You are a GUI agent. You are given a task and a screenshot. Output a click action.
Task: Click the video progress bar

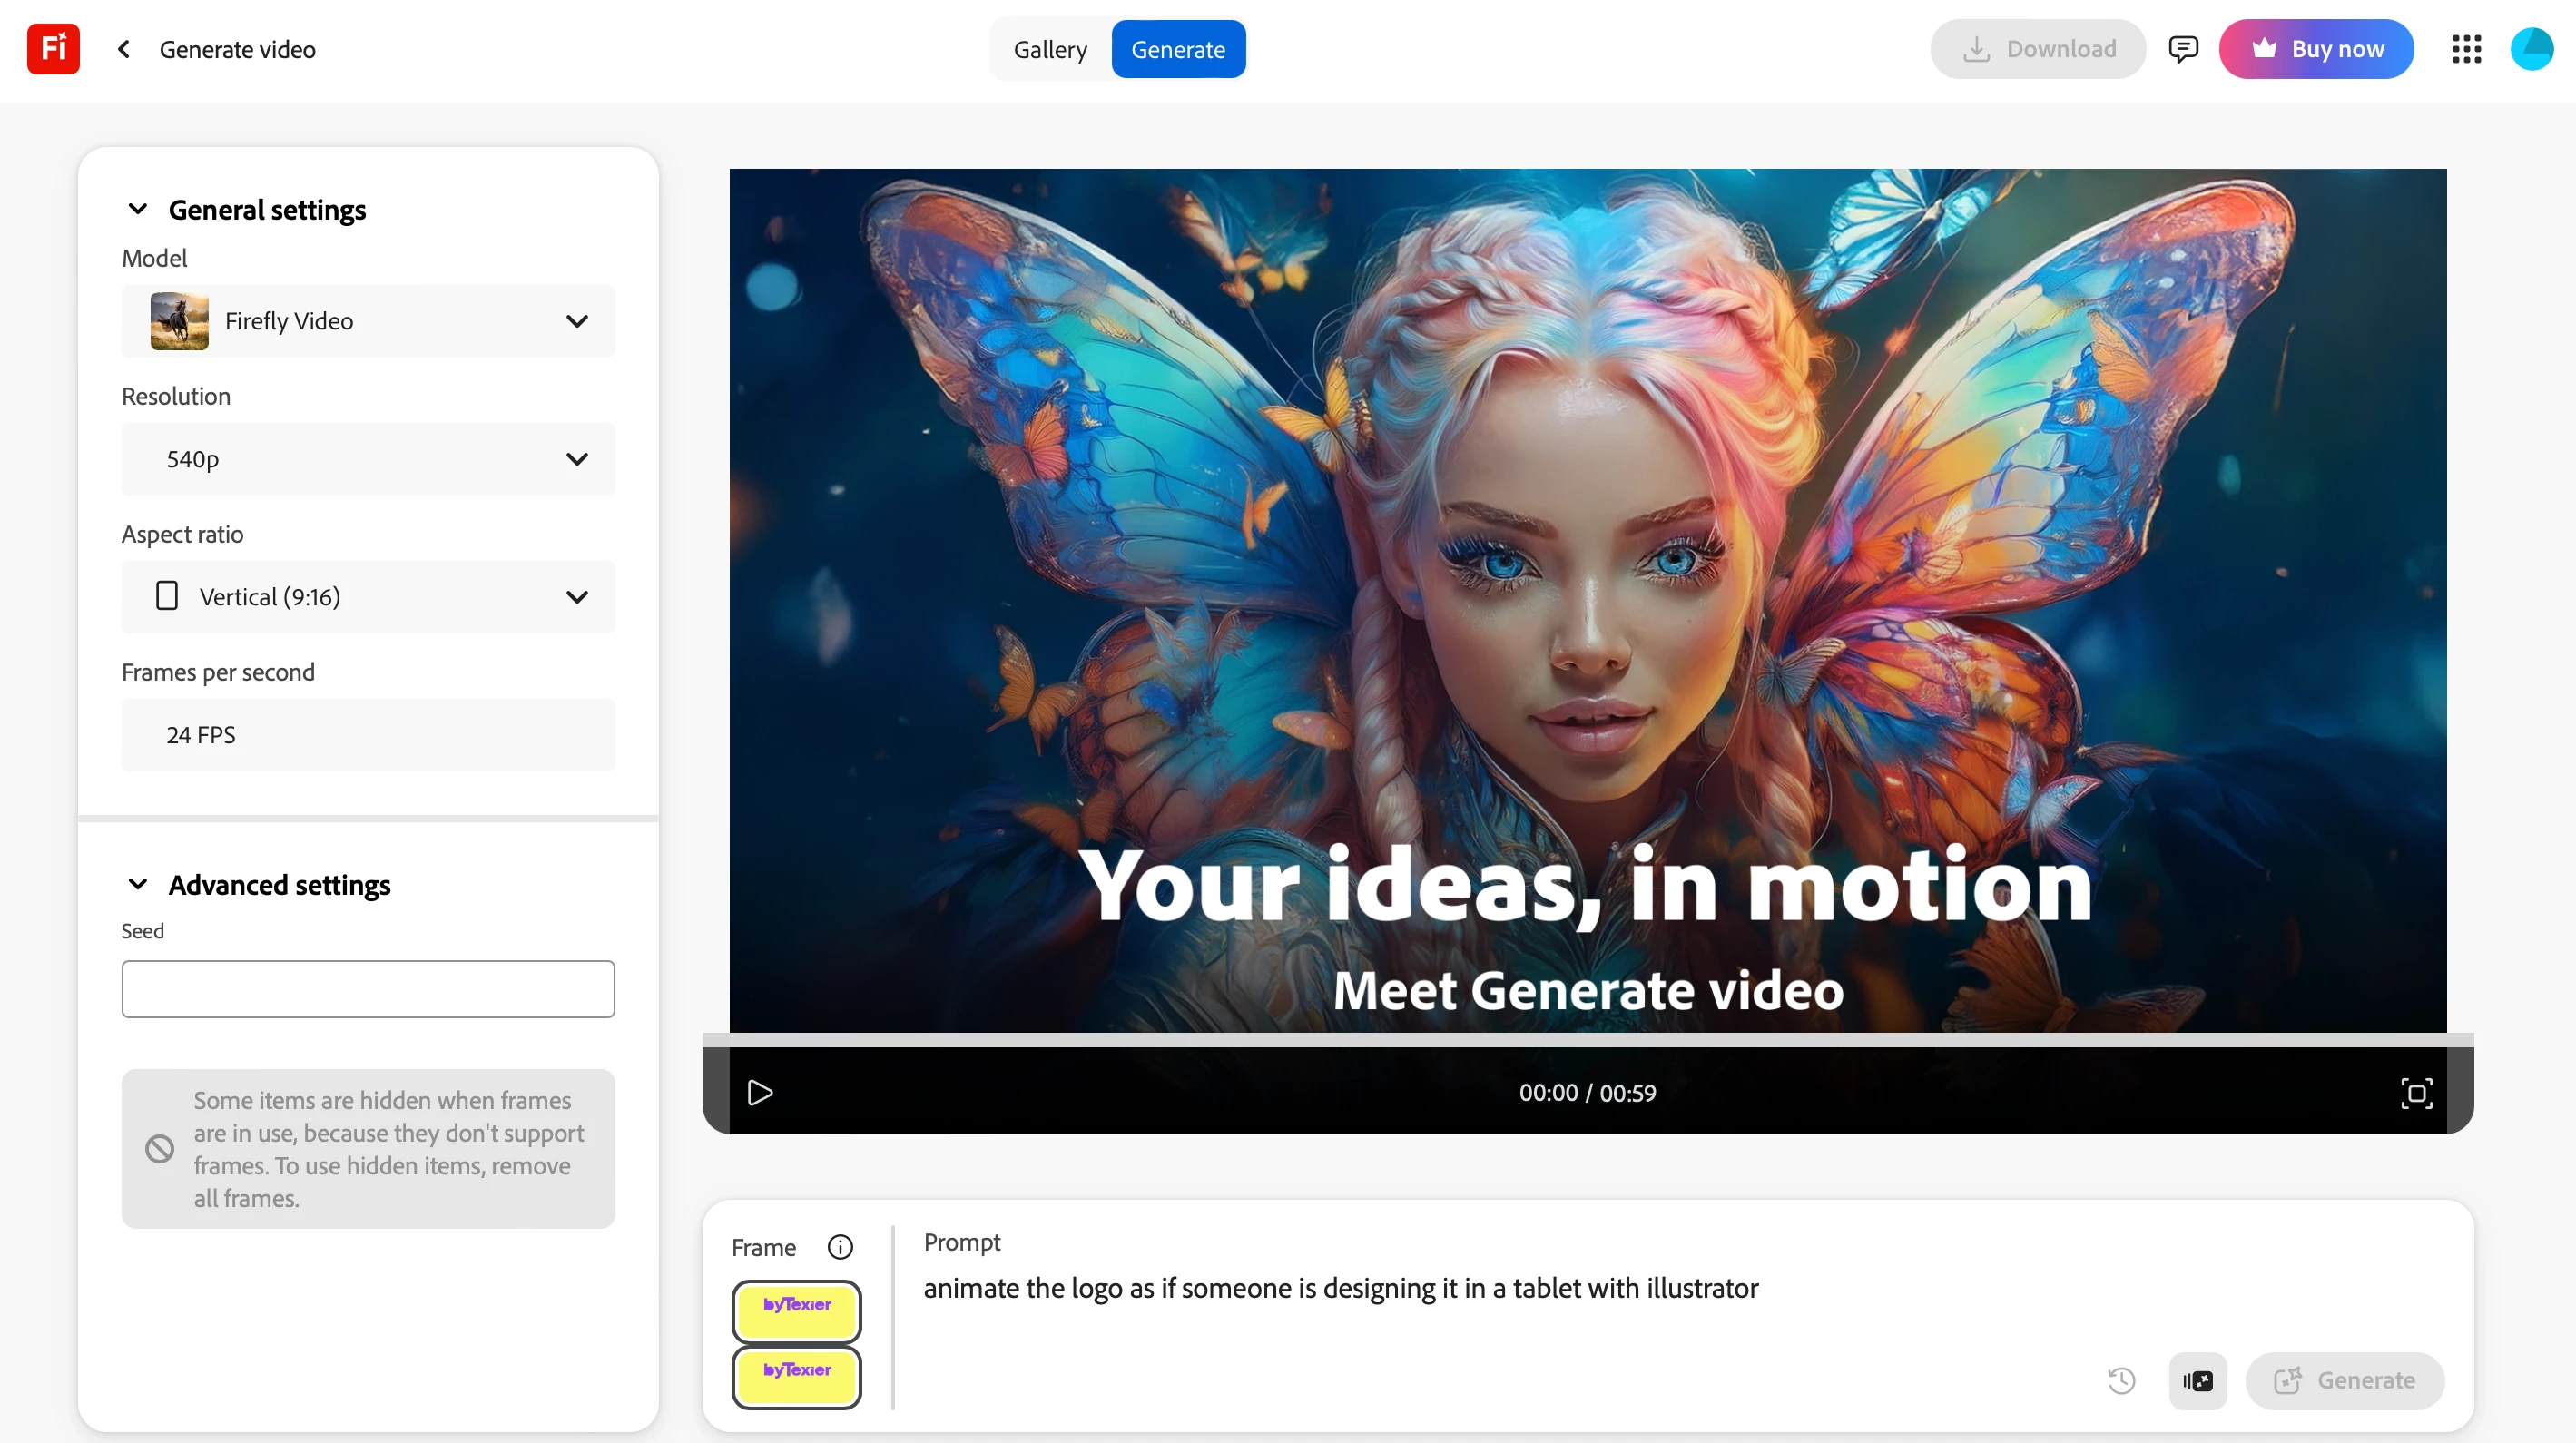(x=1587, y=1040)
